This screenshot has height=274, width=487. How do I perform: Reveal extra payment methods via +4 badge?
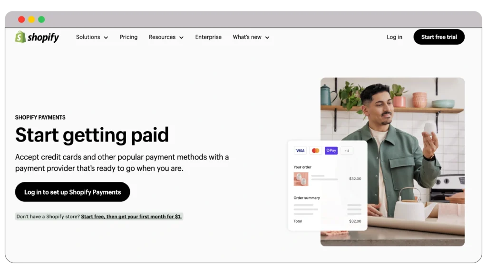point(347,150)
